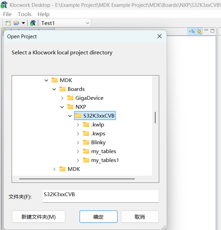Collapse the NXP folder chevron
The width and height of the screenshot is (221, 230).
pos(62,107)
